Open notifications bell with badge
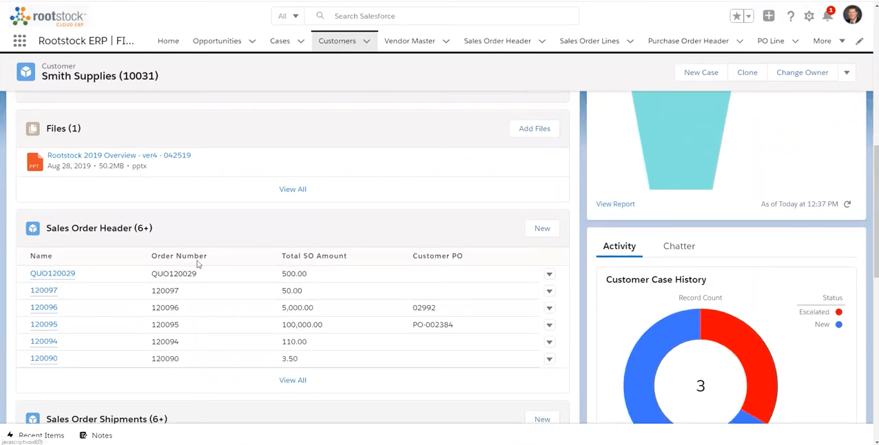 click(x=827, y=15)
